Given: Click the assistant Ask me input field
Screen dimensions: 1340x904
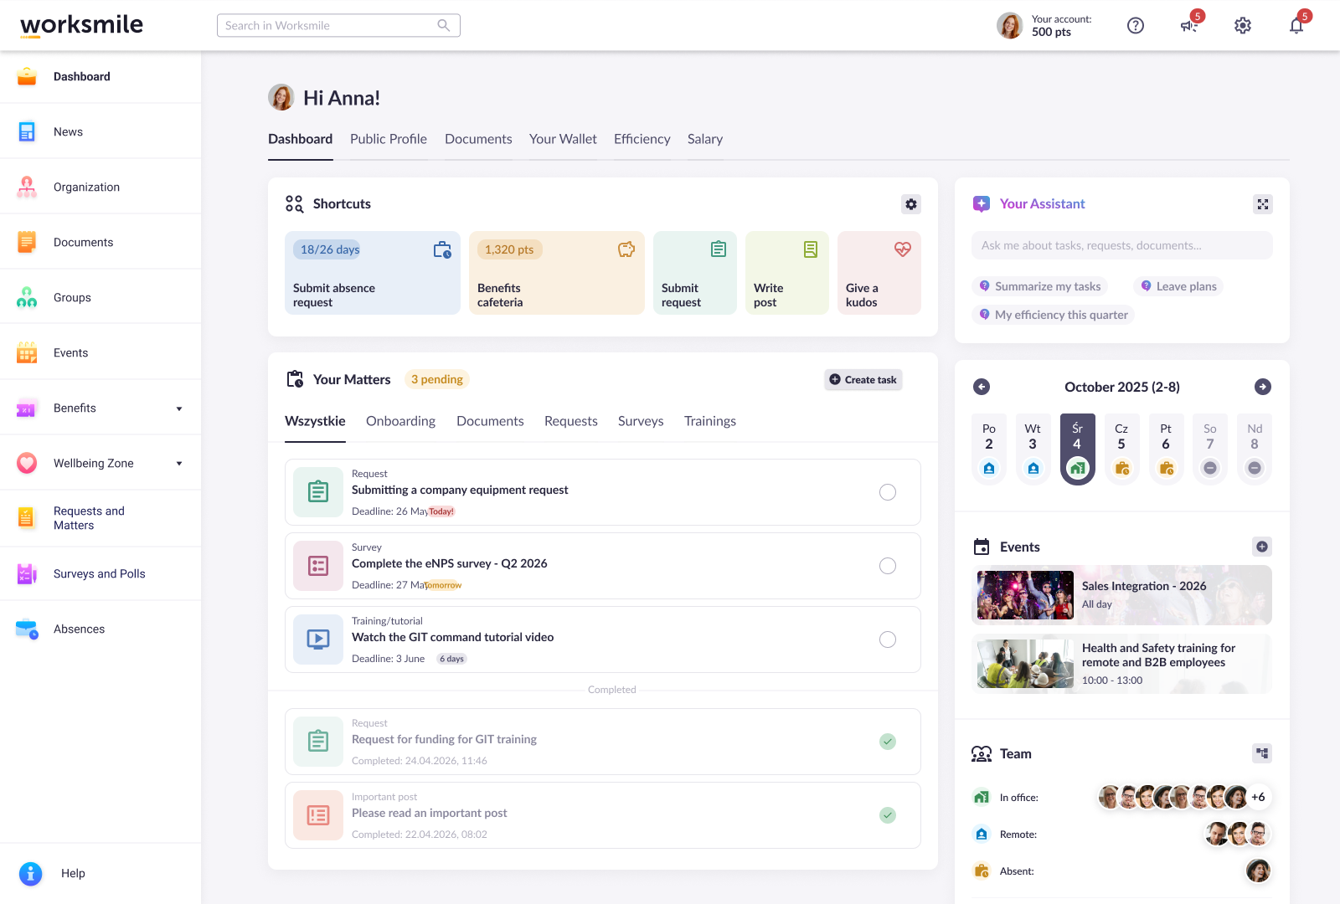Looking at the screenshot, I should coord(1122,245).
